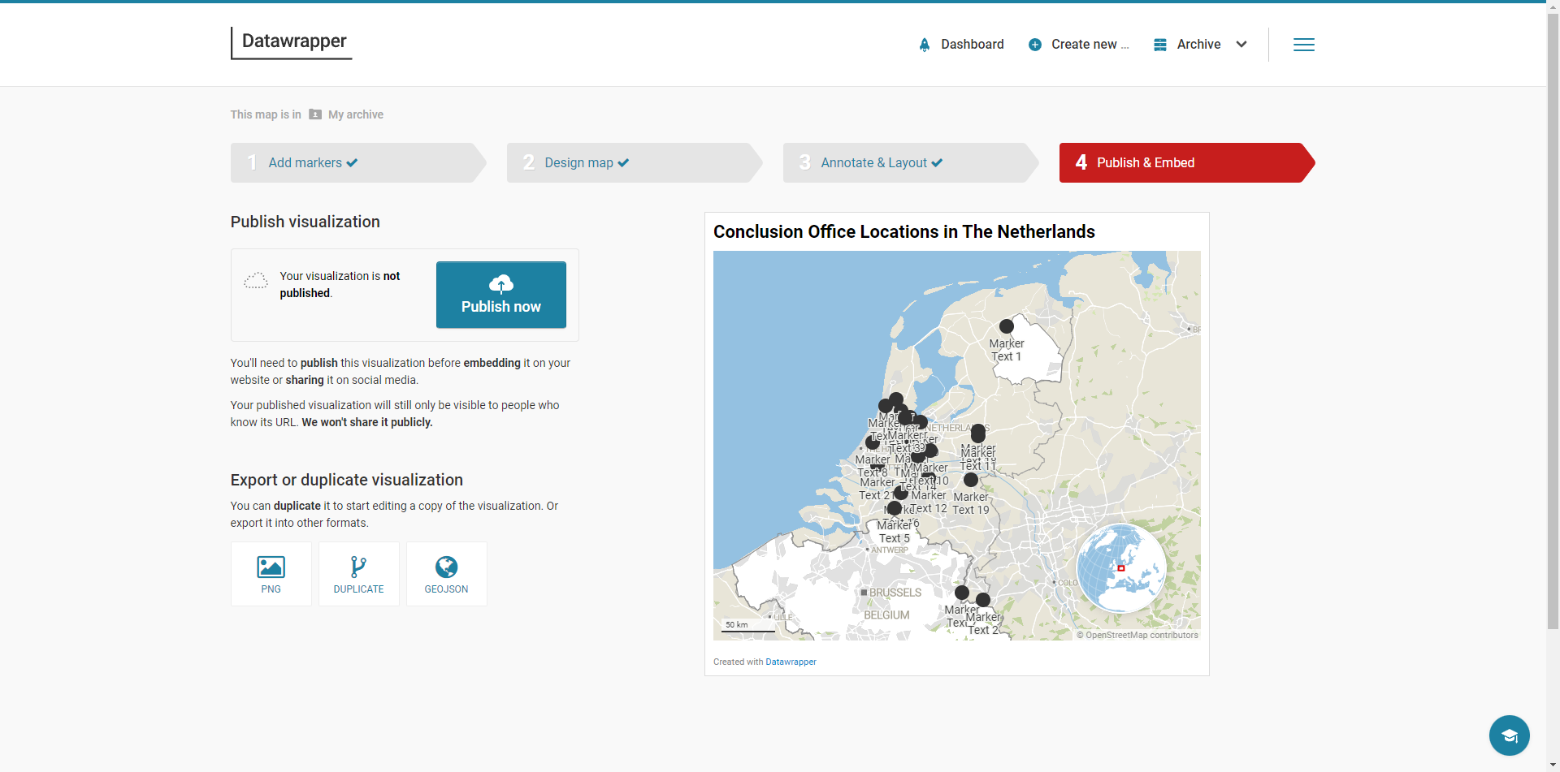Click the Marker Text 19 map marker
The width and height of the screenshot is (1560, 772).
(971, 480)
